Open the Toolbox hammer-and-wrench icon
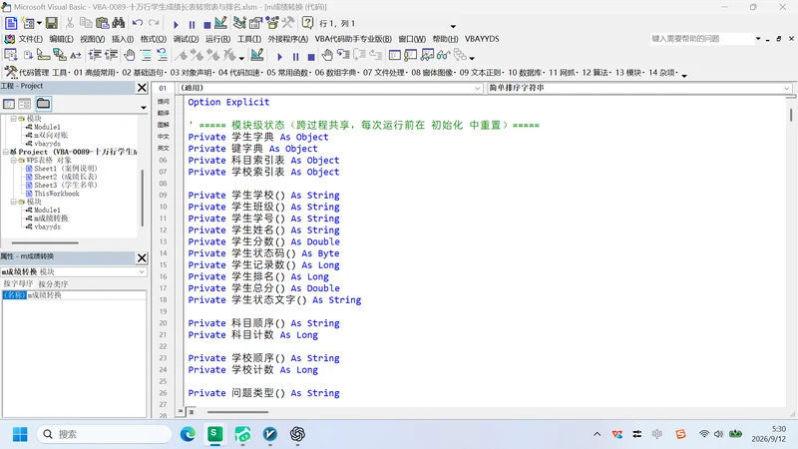 point(288,23)
